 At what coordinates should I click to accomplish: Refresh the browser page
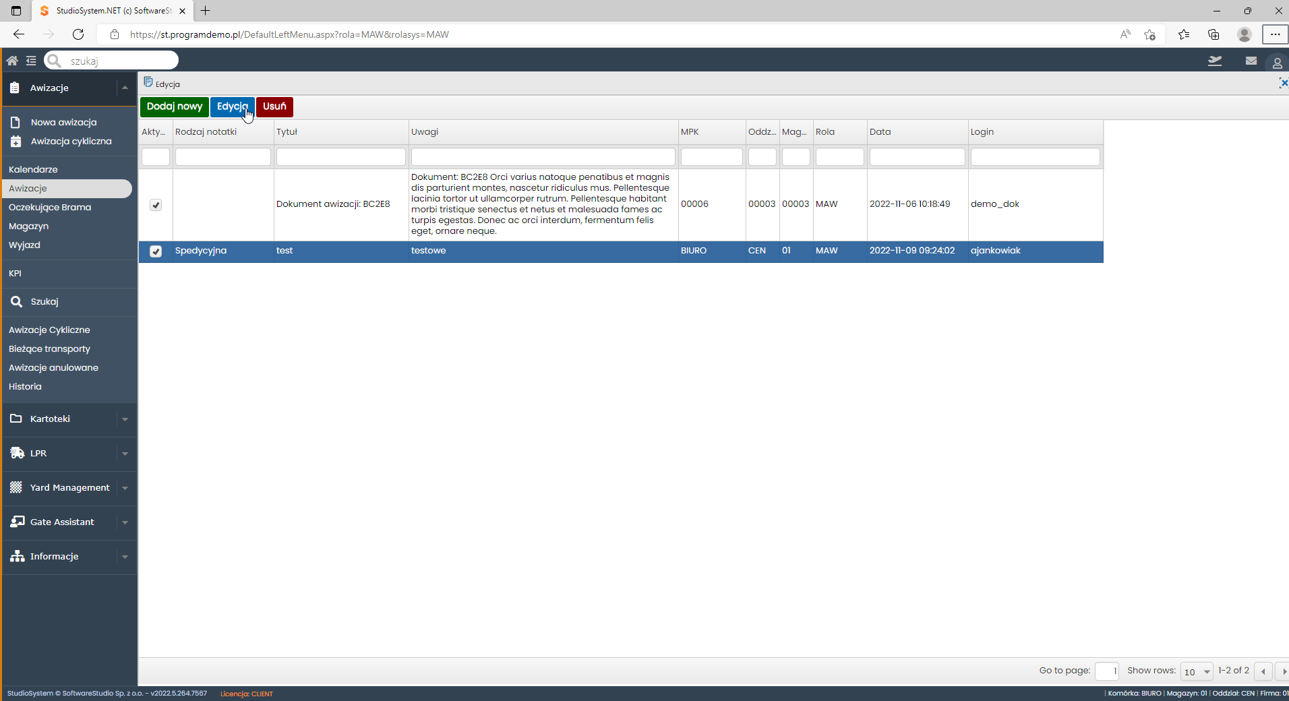point(78,34)
